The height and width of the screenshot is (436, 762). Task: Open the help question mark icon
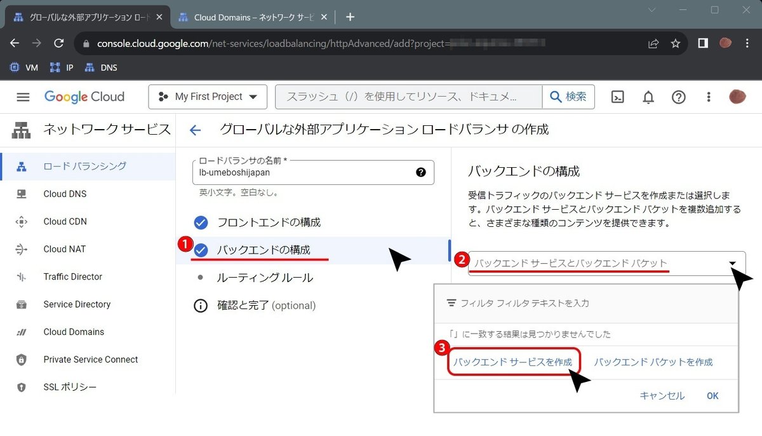coord(679,97)
